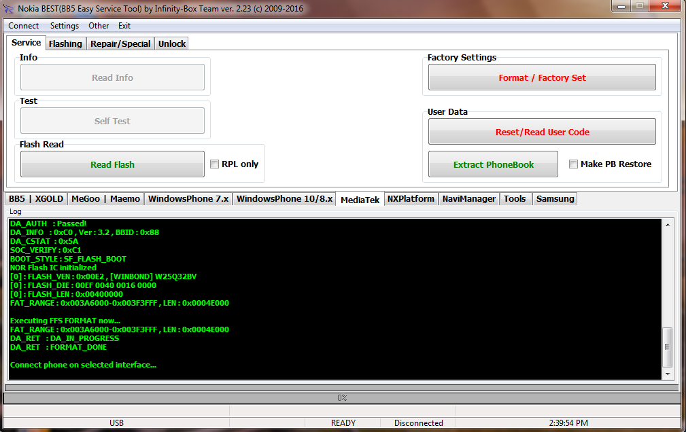Enable the Make PB Restore checkbox
The image size is (686, 432).
coord(573,164)
